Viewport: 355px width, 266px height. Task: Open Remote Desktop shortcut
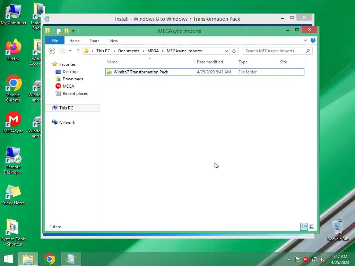pyautogui.click(x=14, y=161)
